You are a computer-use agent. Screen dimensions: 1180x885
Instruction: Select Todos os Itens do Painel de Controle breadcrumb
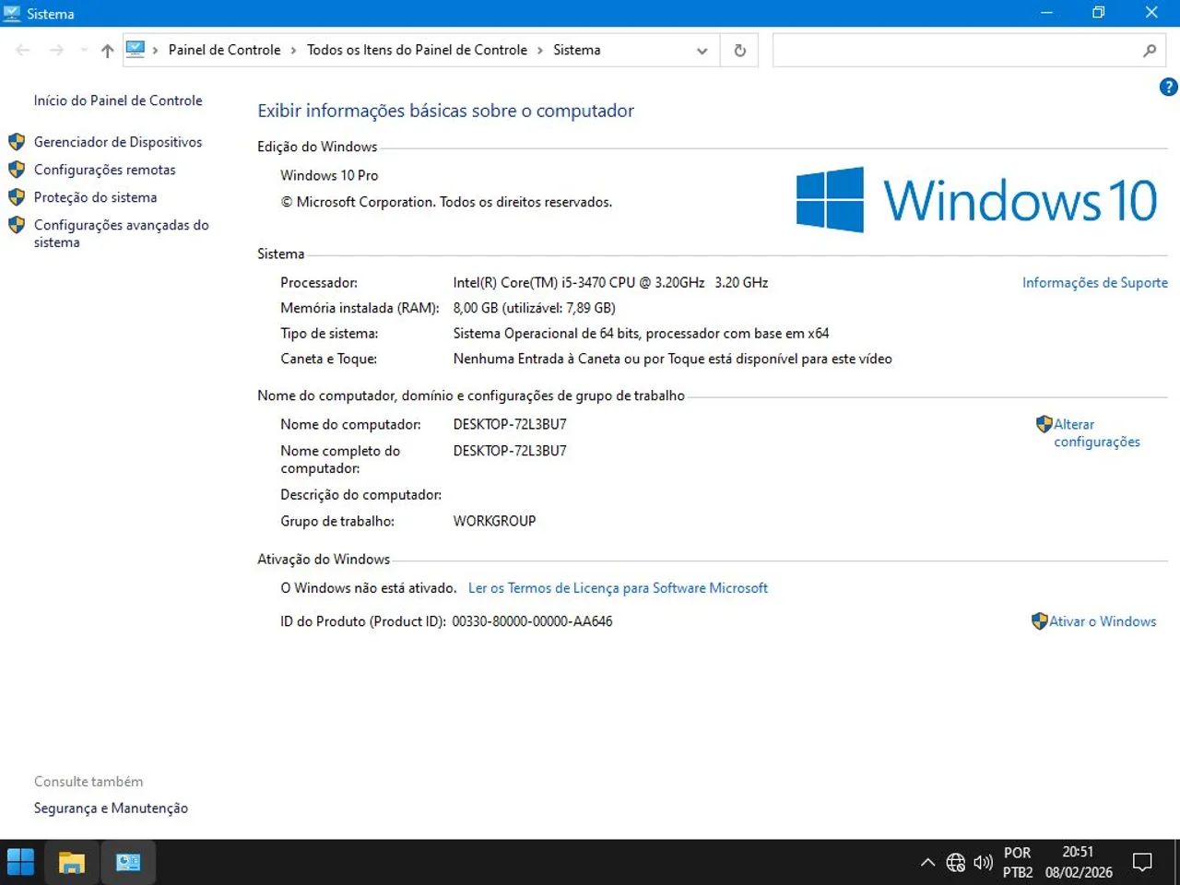coord(417,50)
